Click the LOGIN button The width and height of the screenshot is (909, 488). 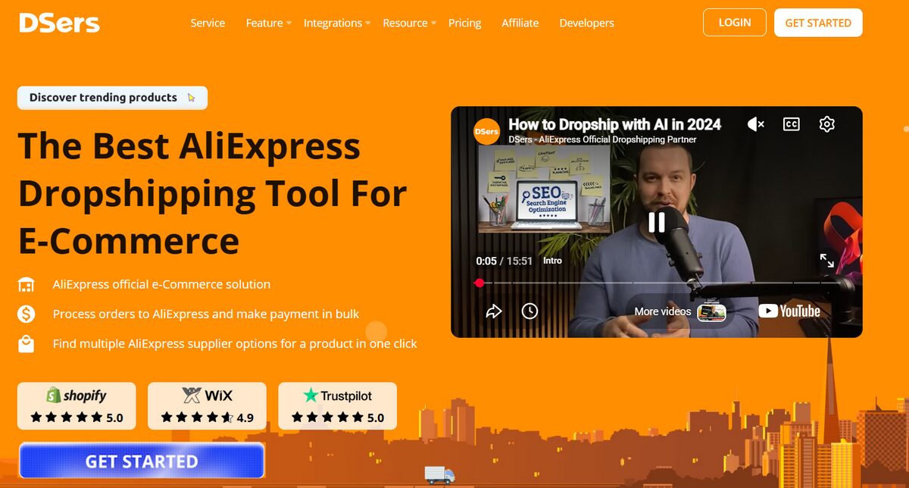click(x=735, y=22)
